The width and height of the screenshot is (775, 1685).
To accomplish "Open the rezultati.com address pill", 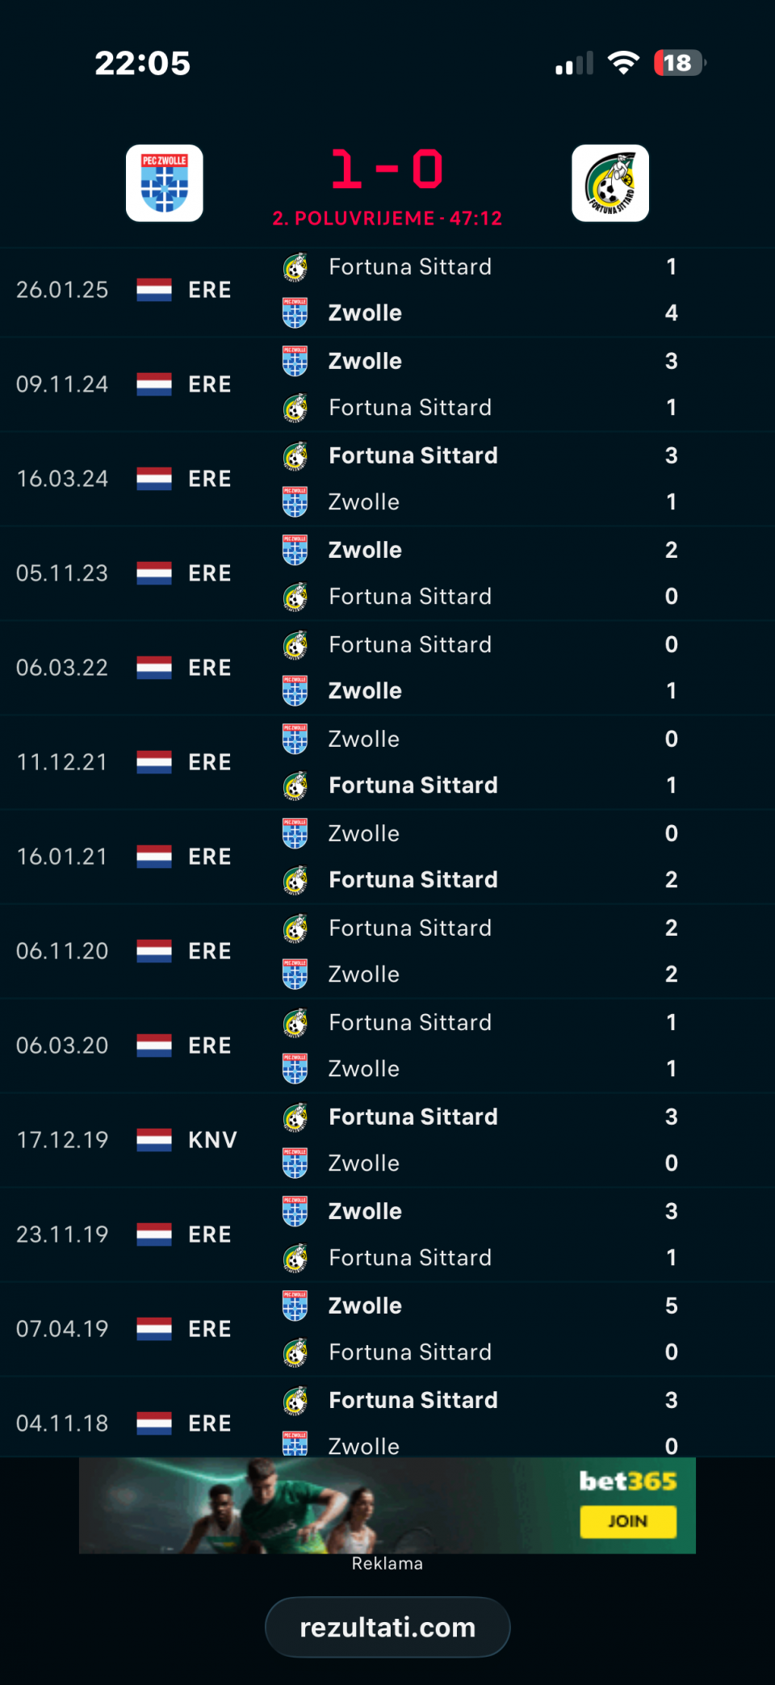I will (x=387, y=1627).
